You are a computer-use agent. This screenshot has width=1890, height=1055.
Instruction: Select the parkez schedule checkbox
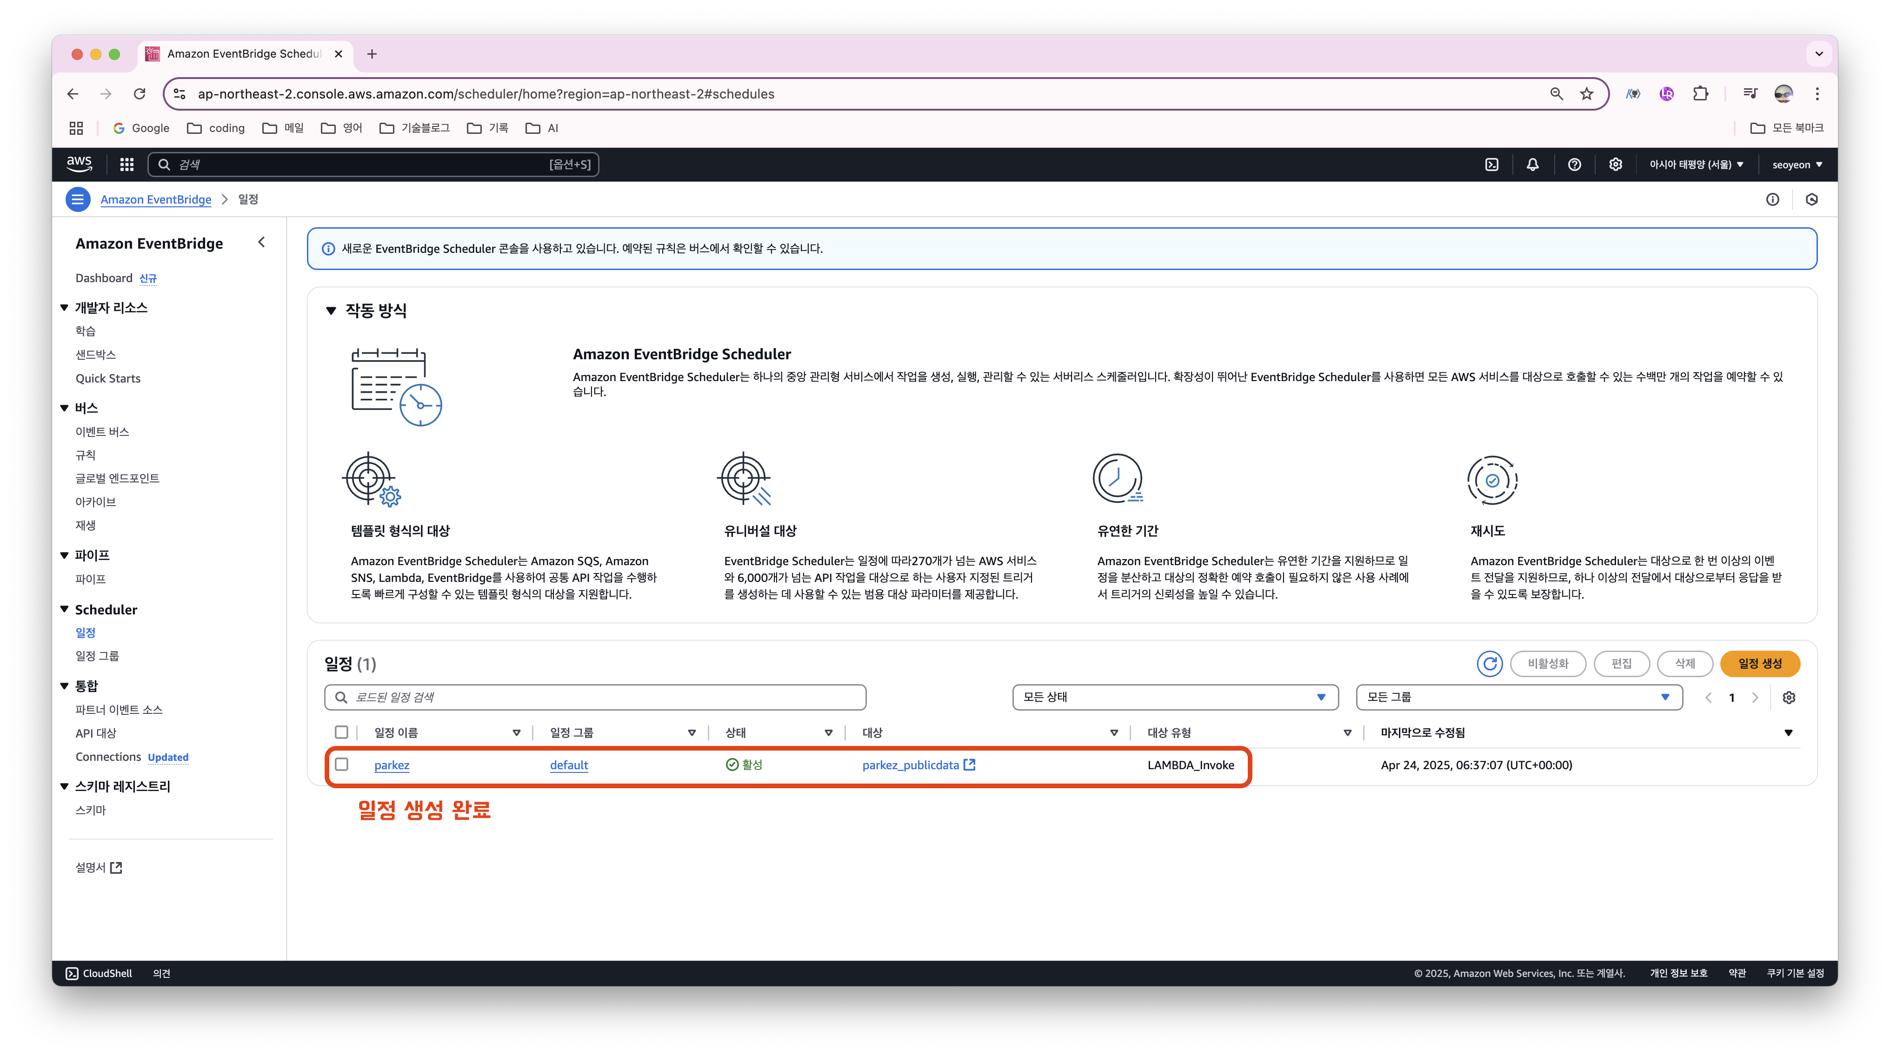point(342,764)
